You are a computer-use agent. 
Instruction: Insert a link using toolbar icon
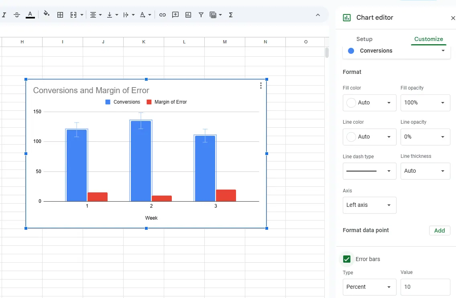[x=163, y=15]
